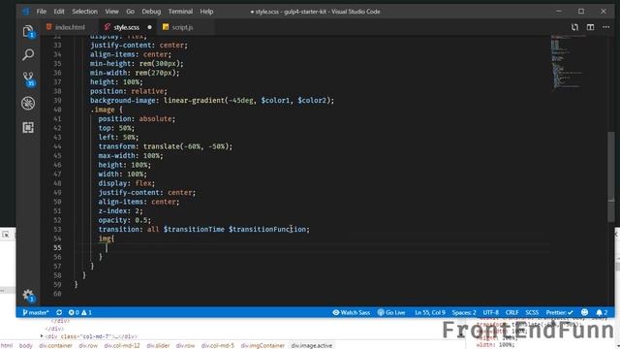The height and width of the screenshot is (349, 620).
Task: Place cursor on "background-image" property line 39
Action: (123, 101)
